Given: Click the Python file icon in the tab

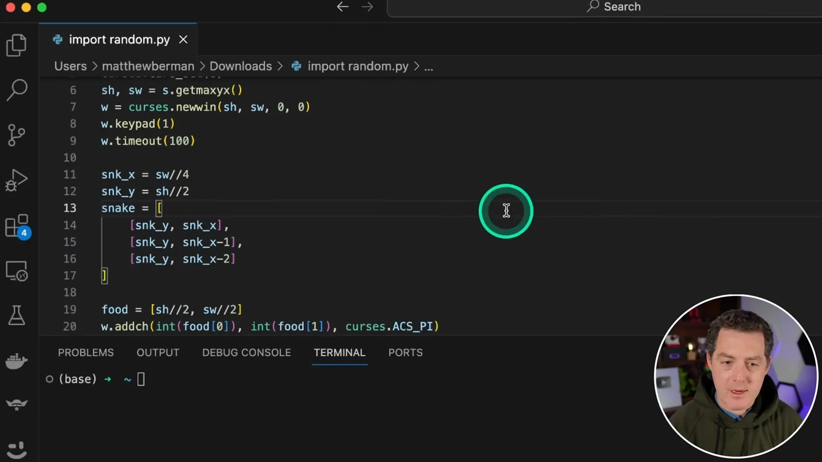Looking at the screenshot, I should (x=58, y=40).
